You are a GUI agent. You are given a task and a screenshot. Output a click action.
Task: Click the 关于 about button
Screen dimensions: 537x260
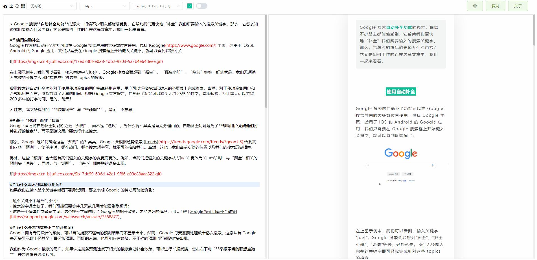point(518,6)
